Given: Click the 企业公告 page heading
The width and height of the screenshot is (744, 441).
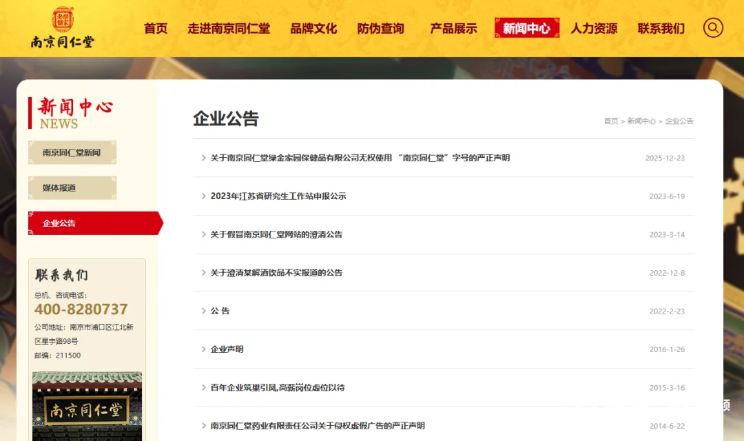Looking at the screenshot, I should click(226, 119).
